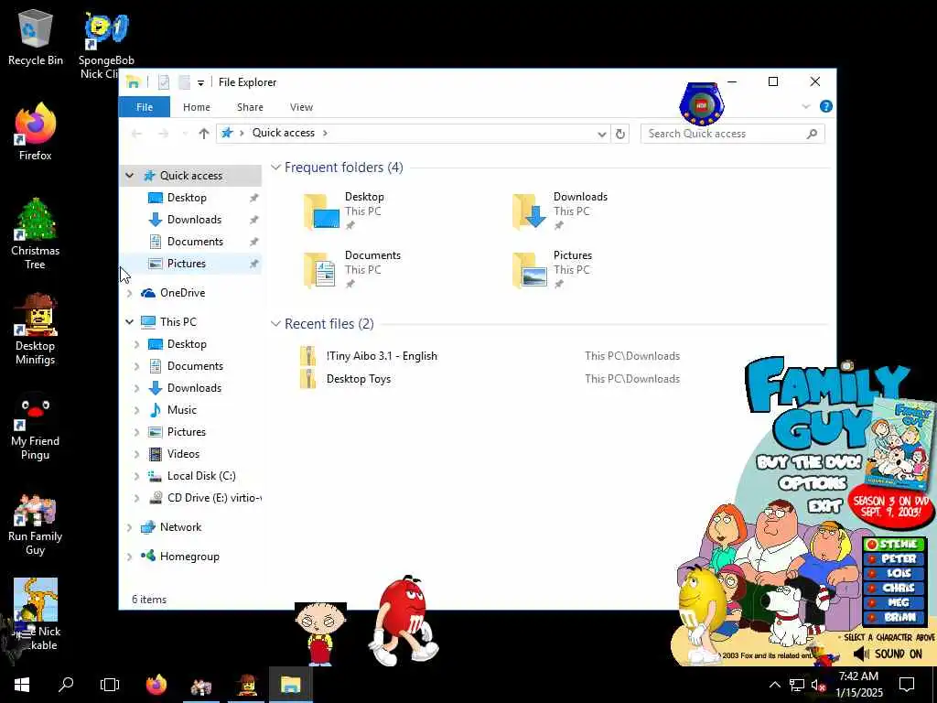Click the system tray volume icon

coord(817,685)
